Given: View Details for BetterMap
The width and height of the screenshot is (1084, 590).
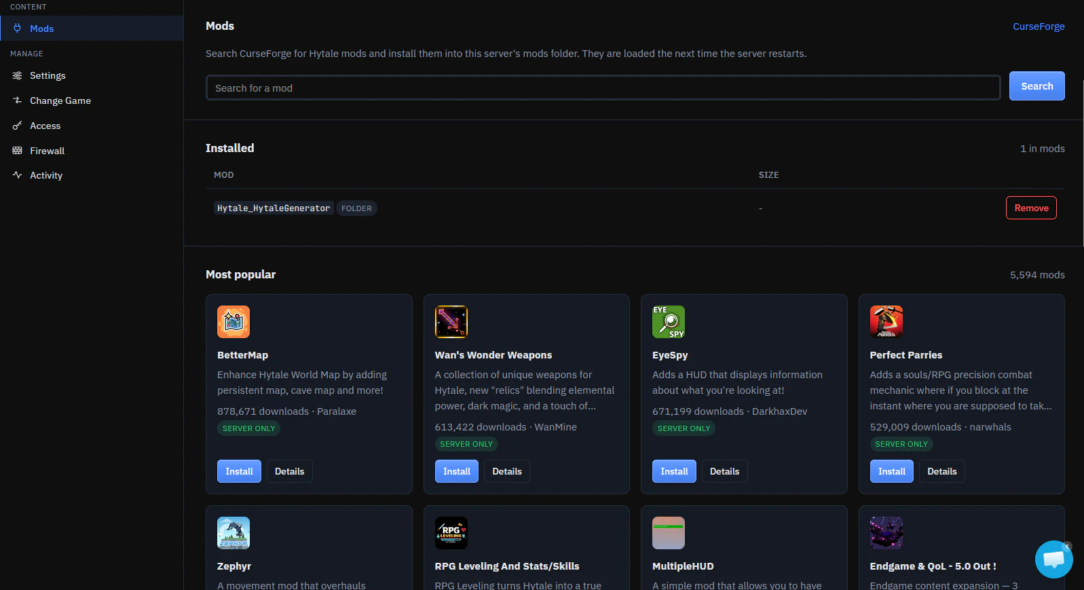Looking at the screenshot, I should pos(290,471).
